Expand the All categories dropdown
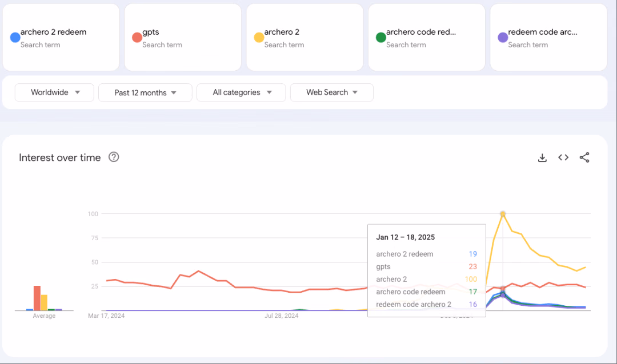The height and width of the screenshot is (364, 617). [x=241, y=92]
